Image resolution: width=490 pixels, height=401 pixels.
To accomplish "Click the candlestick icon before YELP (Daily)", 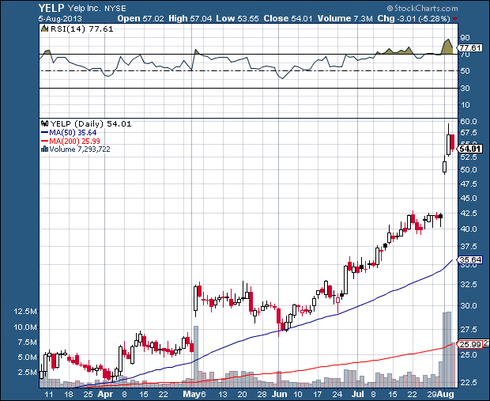I will tap(45, 123).
